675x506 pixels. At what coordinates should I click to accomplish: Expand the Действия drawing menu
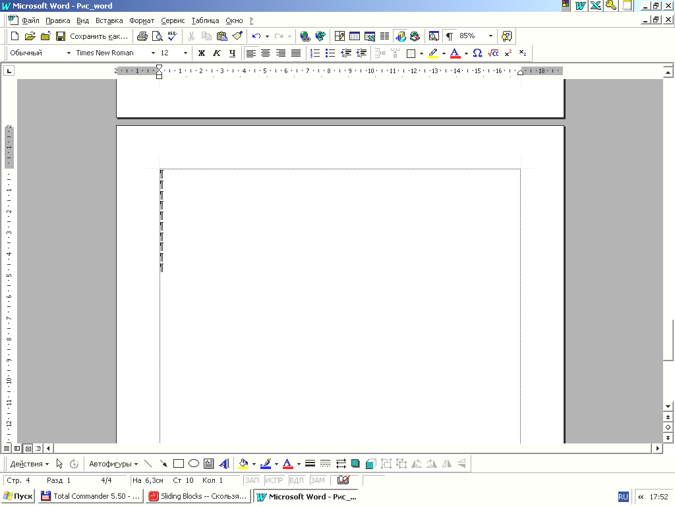pyautogui.click(x=30, y=464)
